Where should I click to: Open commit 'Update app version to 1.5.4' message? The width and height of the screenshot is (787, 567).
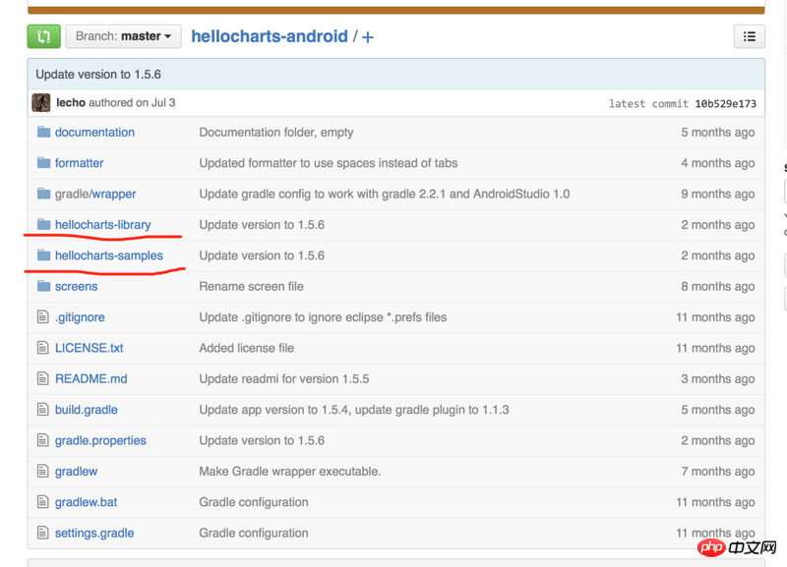pos(354,410)
